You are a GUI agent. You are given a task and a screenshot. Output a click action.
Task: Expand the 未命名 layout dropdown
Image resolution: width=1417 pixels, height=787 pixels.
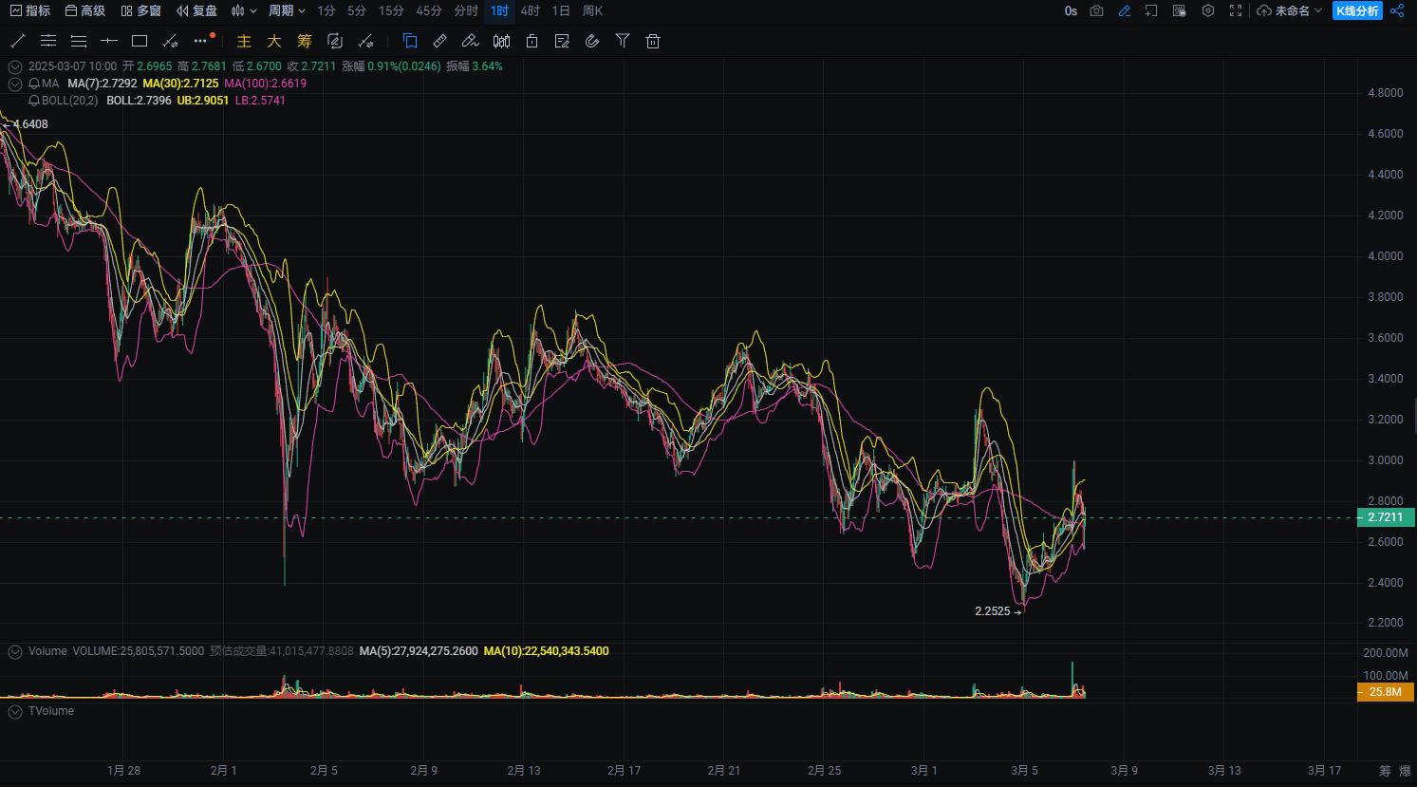(1291, 10)
